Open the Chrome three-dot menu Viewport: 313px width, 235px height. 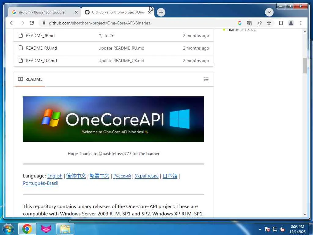click(301, 23)
